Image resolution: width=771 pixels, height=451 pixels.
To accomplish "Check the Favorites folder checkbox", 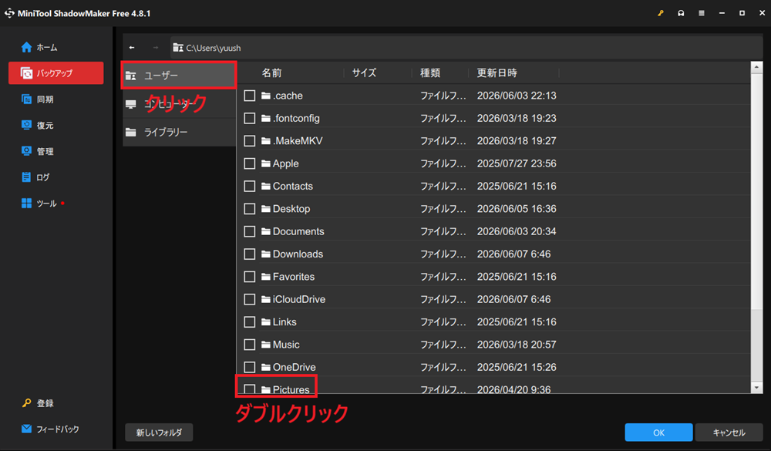I will [250, 277].
